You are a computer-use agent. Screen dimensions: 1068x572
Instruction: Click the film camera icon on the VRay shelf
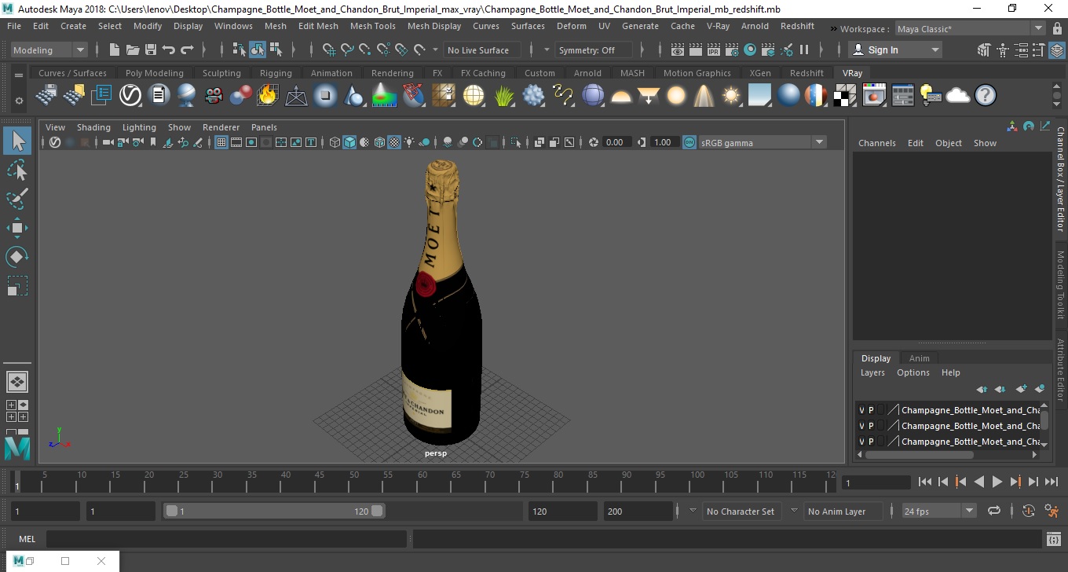(x=213, y=96)
